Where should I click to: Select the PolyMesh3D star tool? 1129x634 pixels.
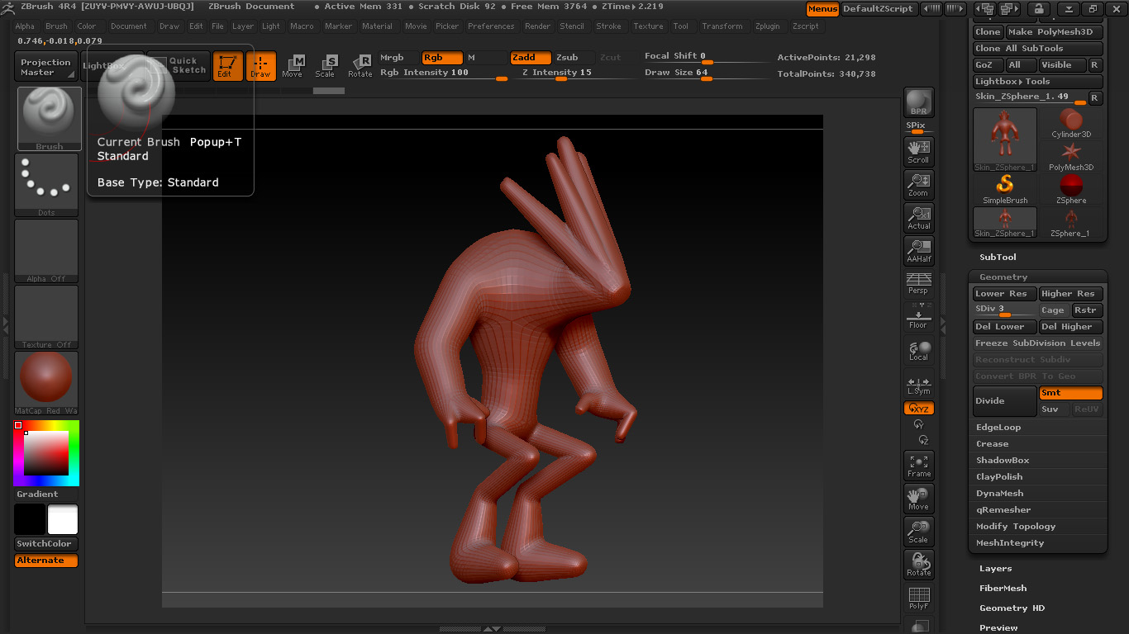click(x=1071, y=157)
